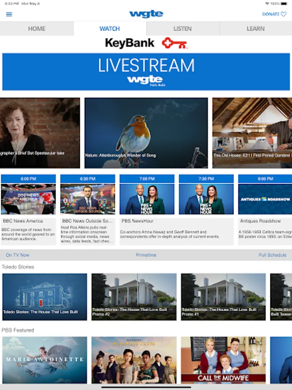Select the WATCH tab
Screen dimensions: 292x390
(x=110, y=29)
